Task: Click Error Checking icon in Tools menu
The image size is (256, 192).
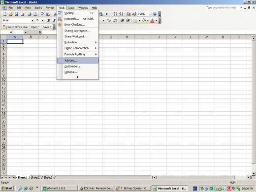Action: click(x=60, y=25)
